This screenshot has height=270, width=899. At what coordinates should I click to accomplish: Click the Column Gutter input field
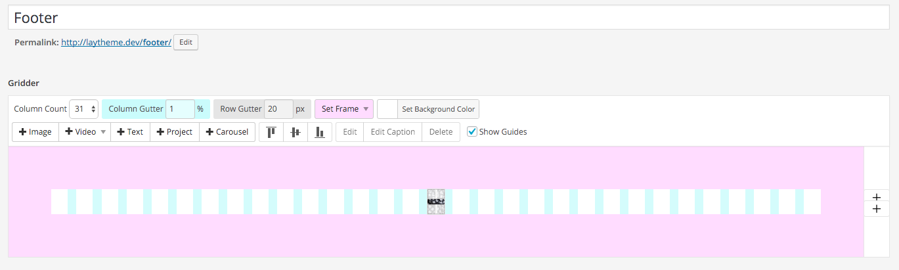tap(180, 109)
